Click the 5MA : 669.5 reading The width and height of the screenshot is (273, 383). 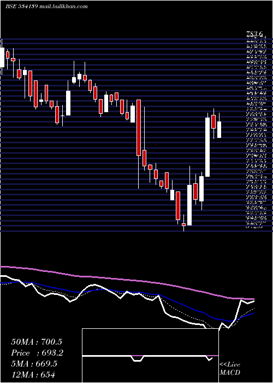tap(34, 364)
